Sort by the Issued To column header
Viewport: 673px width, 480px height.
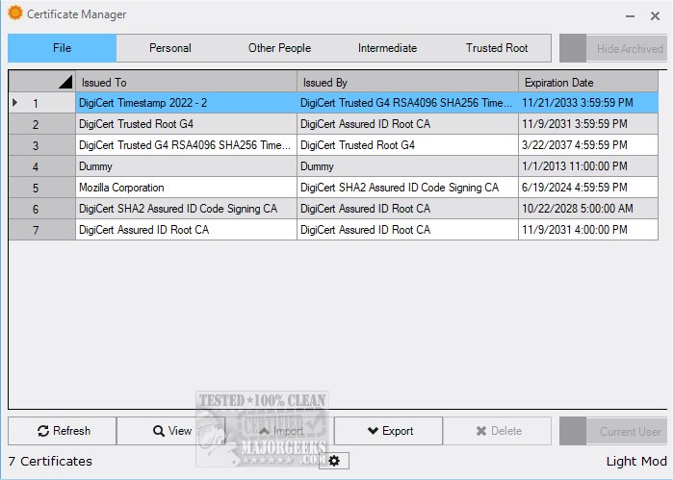tap(186, 82)
